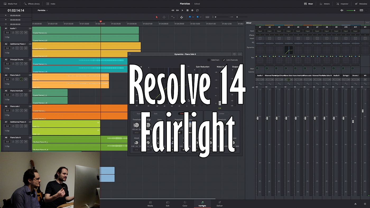This screenshot has width=370, height=208.
Task: Mute the A1 Audio 1 track
Action: 26,32
